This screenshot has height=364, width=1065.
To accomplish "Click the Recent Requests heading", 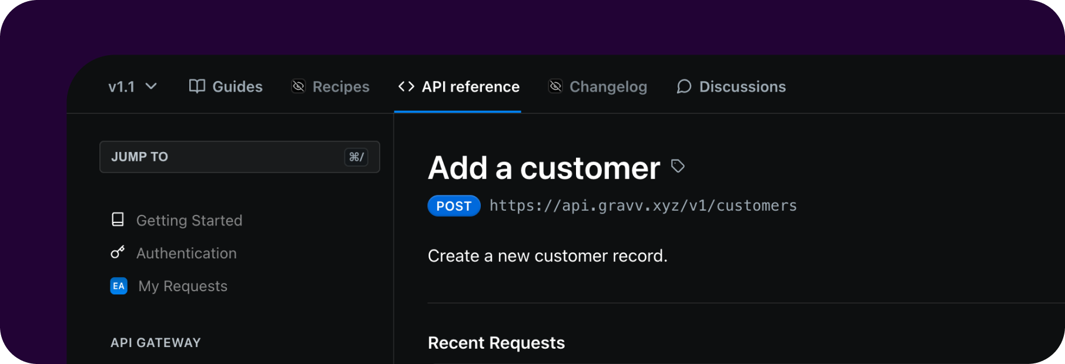I will click(496, 343).
